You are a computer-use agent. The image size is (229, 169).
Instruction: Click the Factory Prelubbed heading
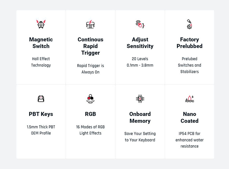[189, 43]
